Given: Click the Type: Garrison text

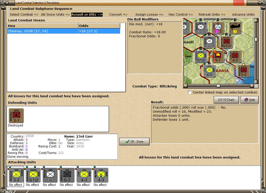Looking at the screenshot, I should (x=78, y=140).
